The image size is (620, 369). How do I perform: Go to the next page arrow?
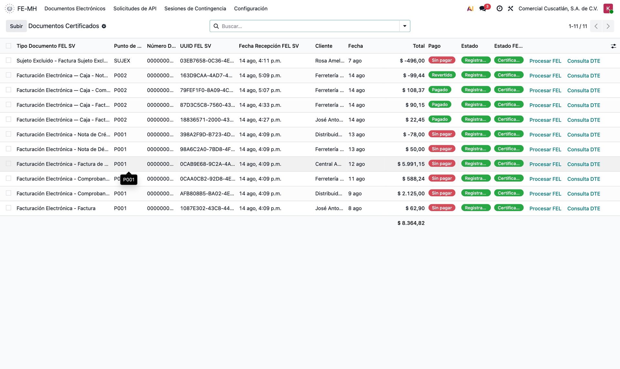(x=608, y=26)
